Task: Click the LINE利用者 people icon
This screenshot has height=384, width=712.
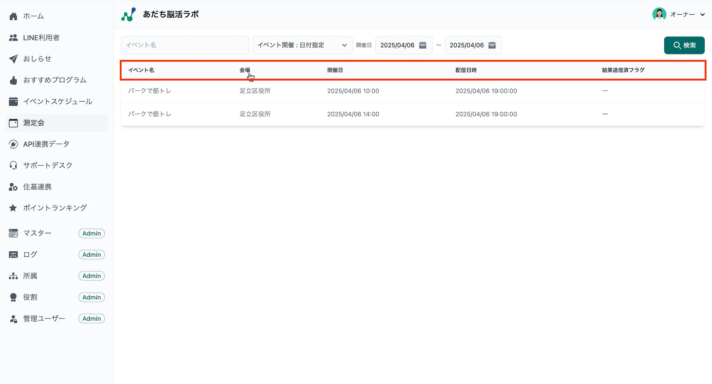Action: (x=13, y=38)
